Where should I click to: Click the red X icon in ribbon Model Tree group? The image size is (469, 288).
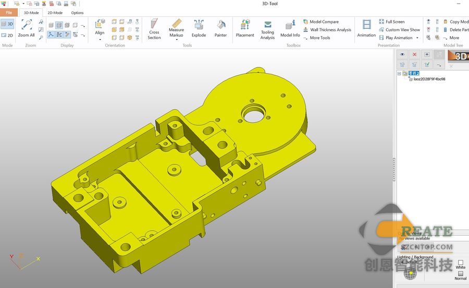428,29
